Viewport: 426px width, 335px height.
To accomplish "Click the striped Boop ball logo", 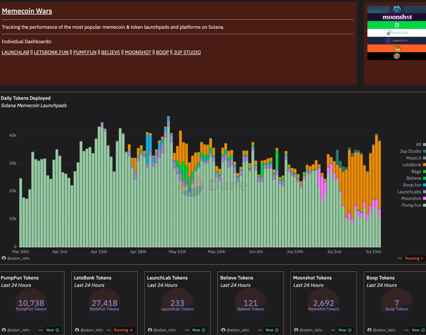I will [x=397, y=56].
